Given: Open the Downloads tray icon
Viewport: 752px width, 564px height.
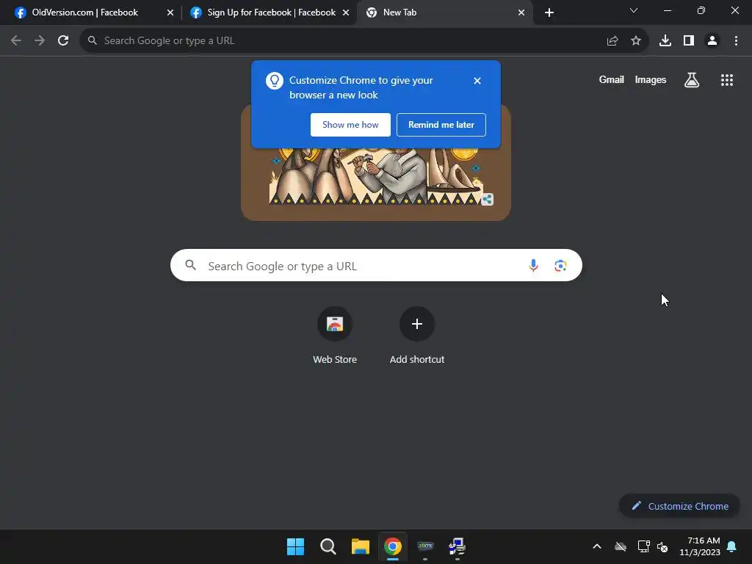Looking at the screenshot, I should (665, 41).
